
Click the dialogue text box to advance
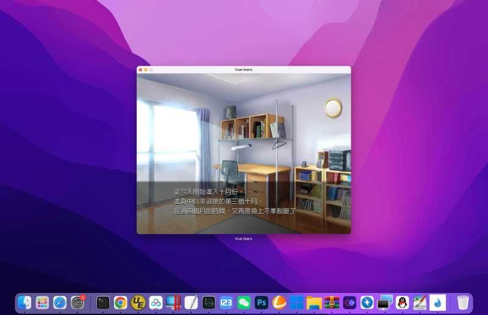point(243,207)
